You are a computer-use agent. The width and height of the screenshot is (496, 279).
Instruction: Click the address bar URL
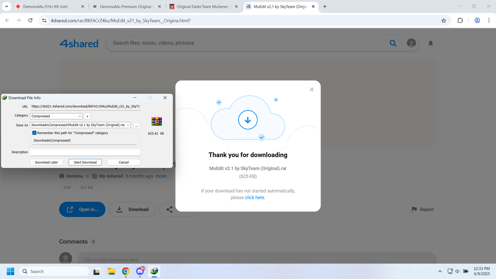pyautogui.click(x=121, y=21)
